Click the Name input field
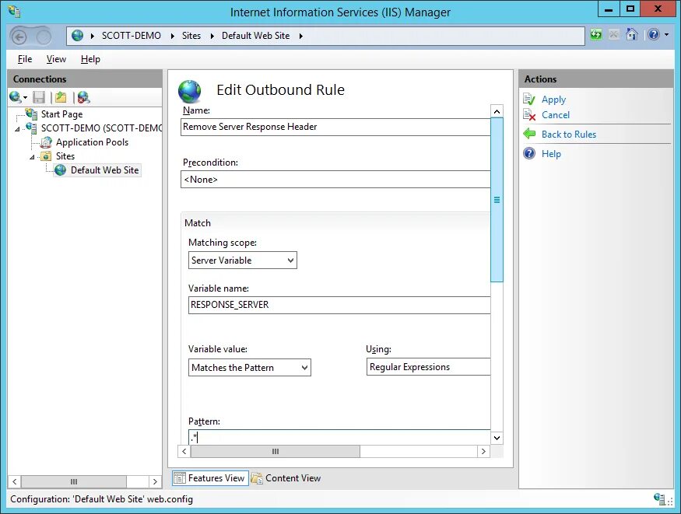This screenshot has width=681, height=514. click(335, 127)
